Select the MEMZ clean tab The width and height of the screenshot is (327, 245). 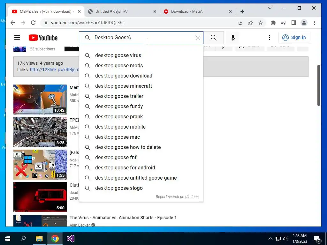47,11
